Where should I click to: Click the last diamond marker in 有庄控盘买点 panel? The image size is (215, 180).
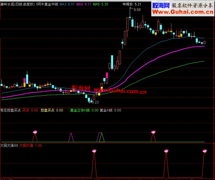click(x=153, y=132)
